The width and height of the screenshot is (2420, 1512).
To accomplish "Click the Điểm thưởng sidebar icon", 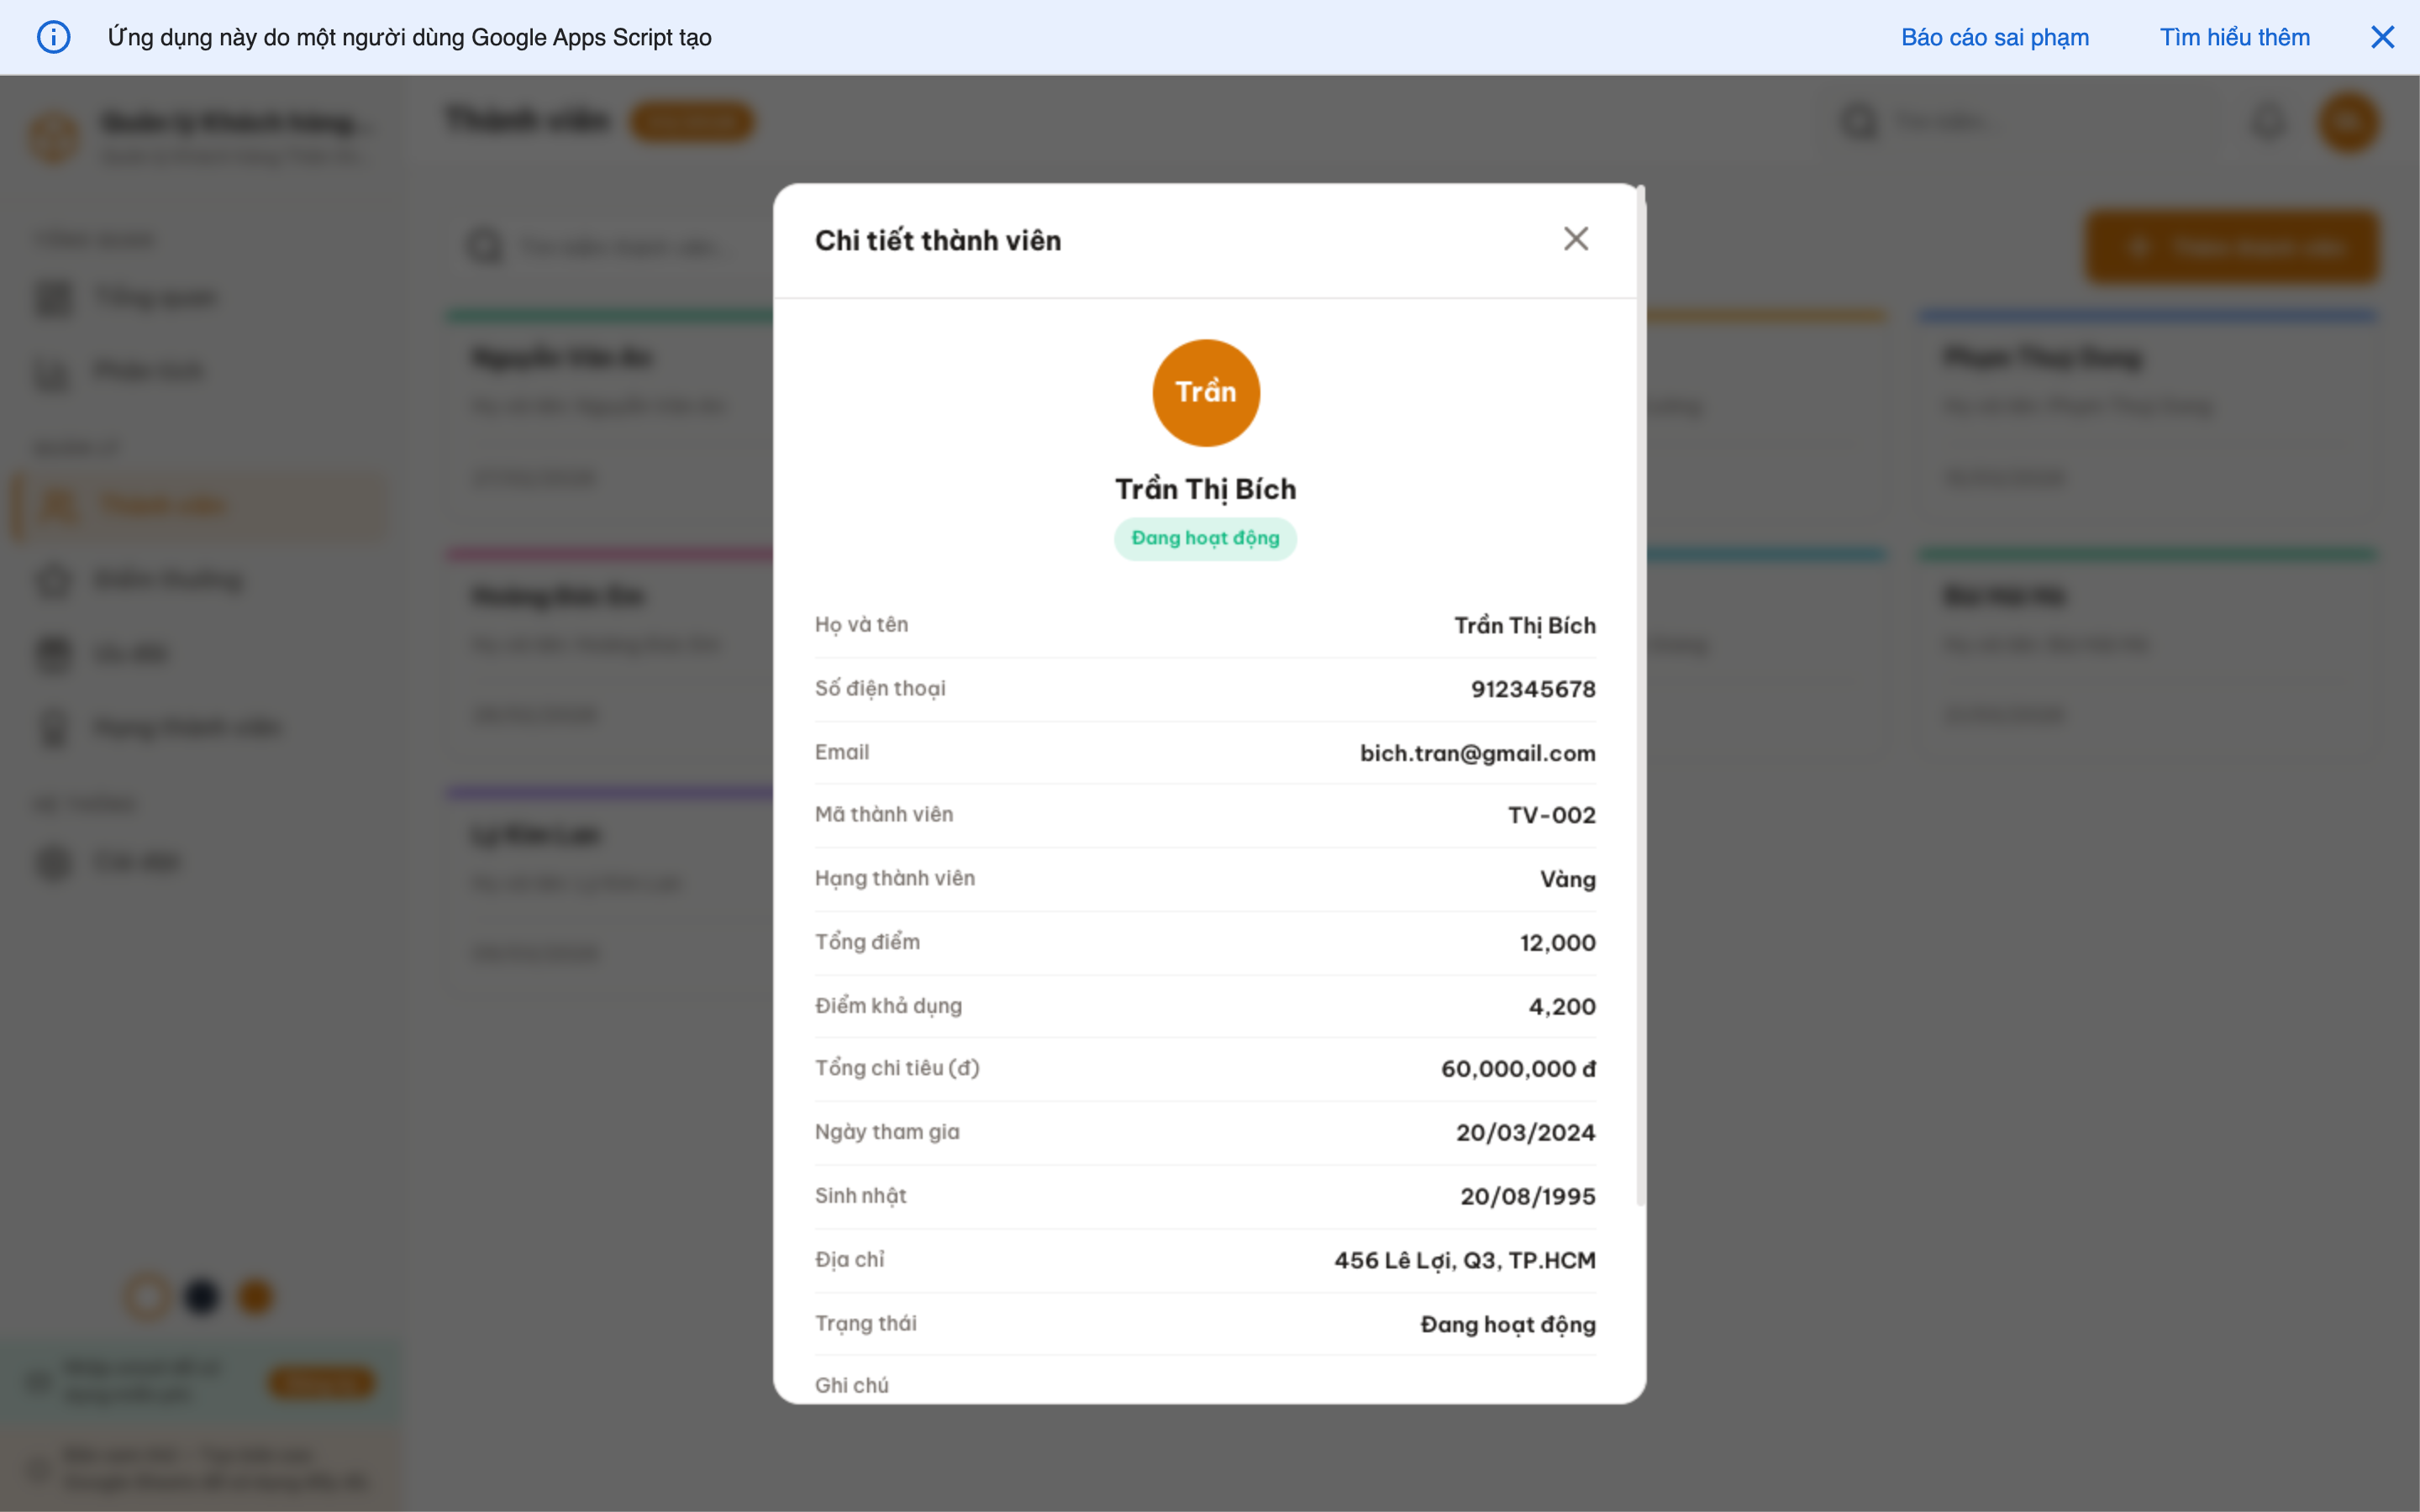I will coord(53,580).
